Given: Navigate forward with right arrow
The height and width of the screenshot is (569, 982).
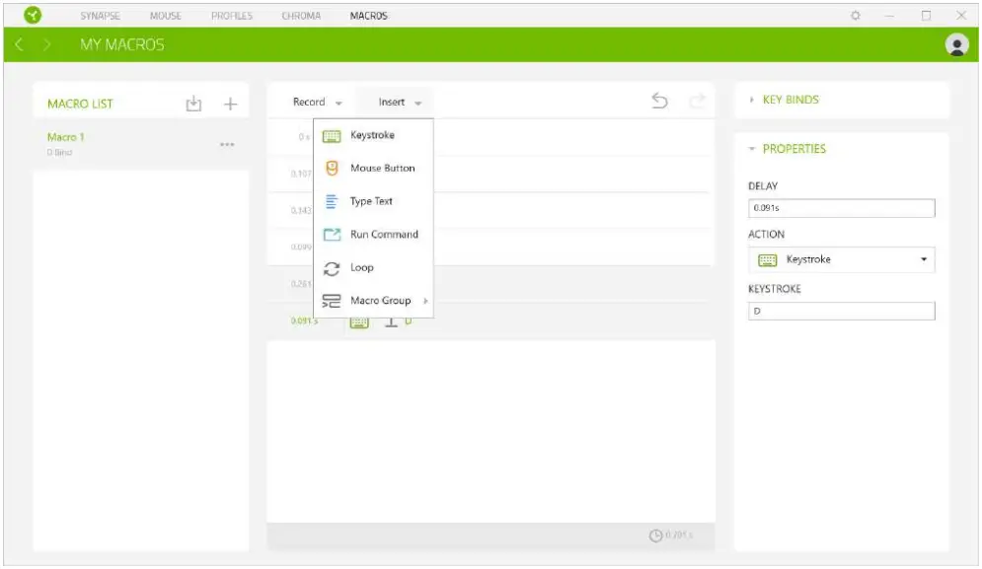Looking at the screenshot, I should click(47, 44).
